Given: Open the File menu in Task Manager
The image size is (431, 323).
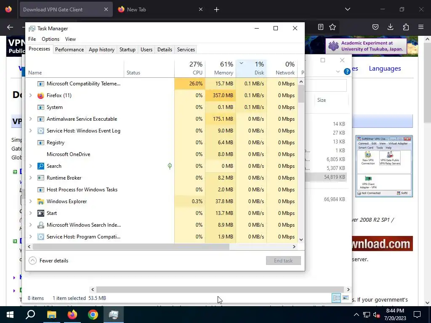Looking at the screenshot, I should tap(32, 39).
